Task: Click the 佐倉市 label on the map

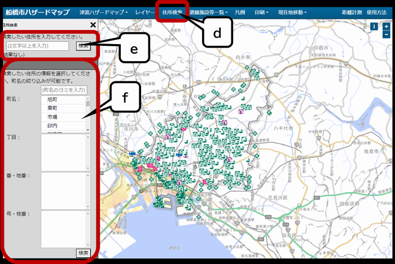Action: (371, 151)
